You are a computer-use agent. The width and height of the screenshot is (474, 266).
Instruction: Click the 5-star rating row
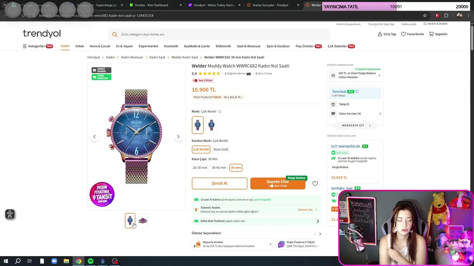209,74
